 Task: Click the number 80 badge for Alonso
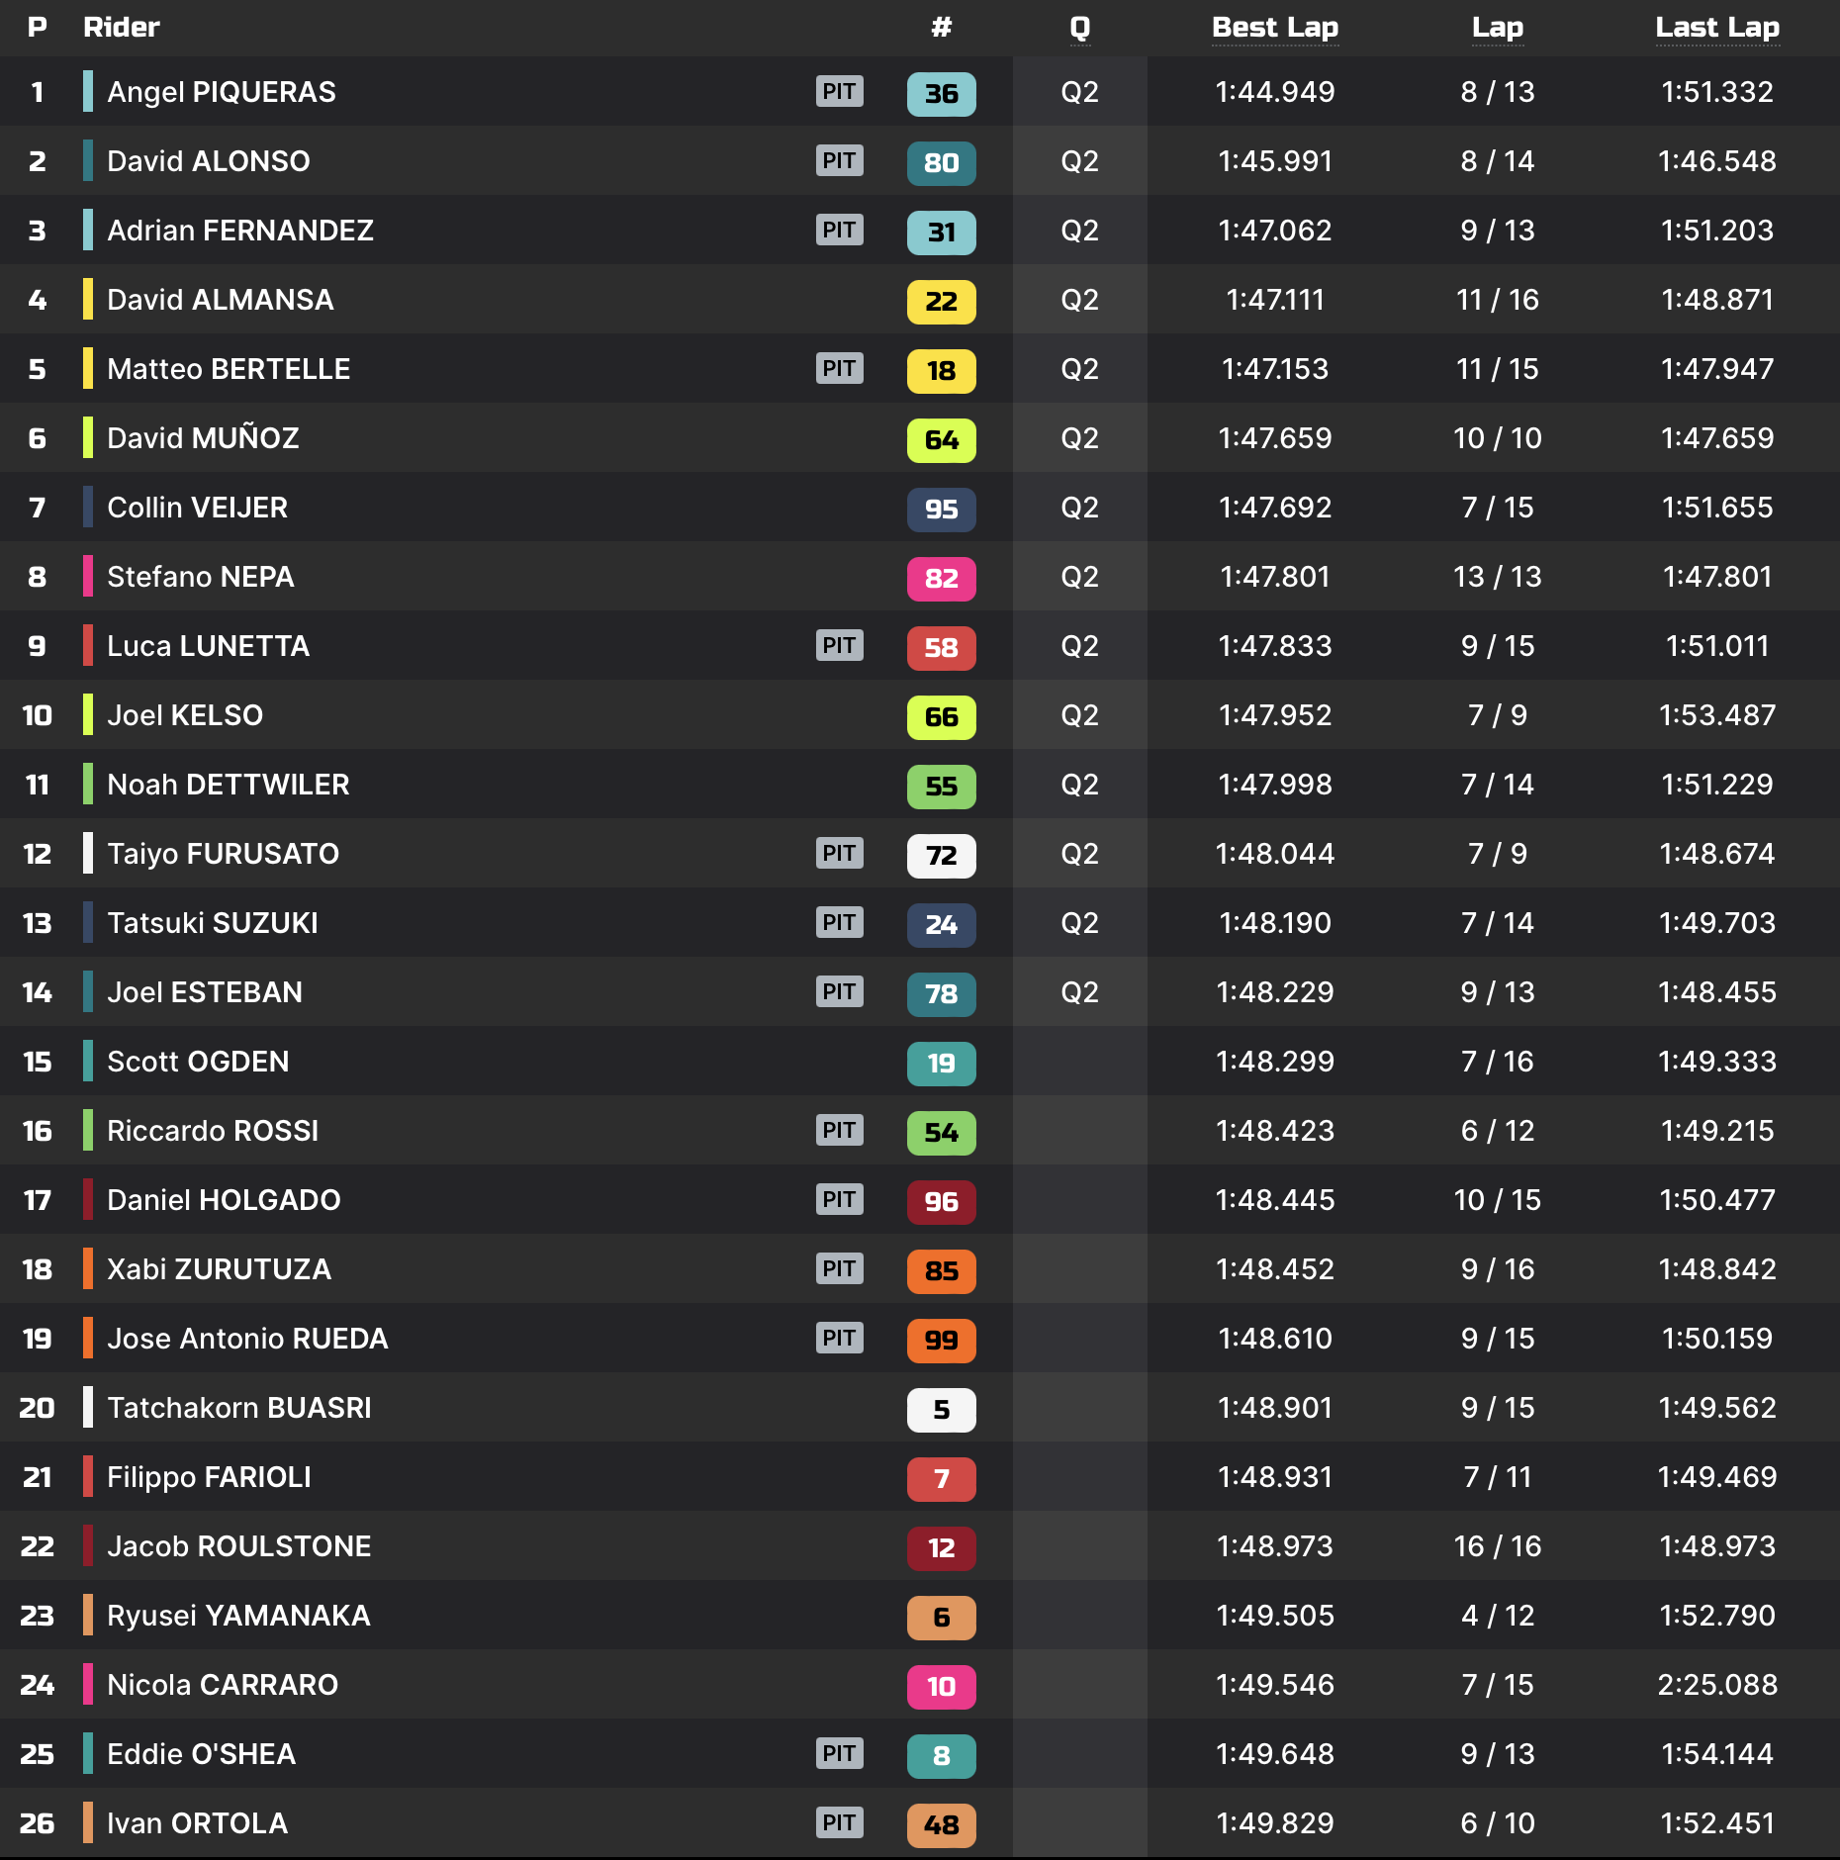pyautogui.click(x=941, y=163)
